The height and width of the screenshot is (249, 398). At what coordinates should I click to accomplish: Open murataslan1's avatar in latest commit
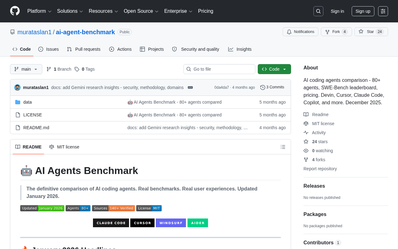[17, 87]
